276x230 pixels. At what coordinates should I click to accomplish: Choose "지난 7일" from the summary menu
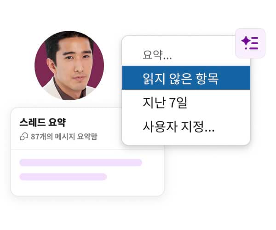coord(165,102)
